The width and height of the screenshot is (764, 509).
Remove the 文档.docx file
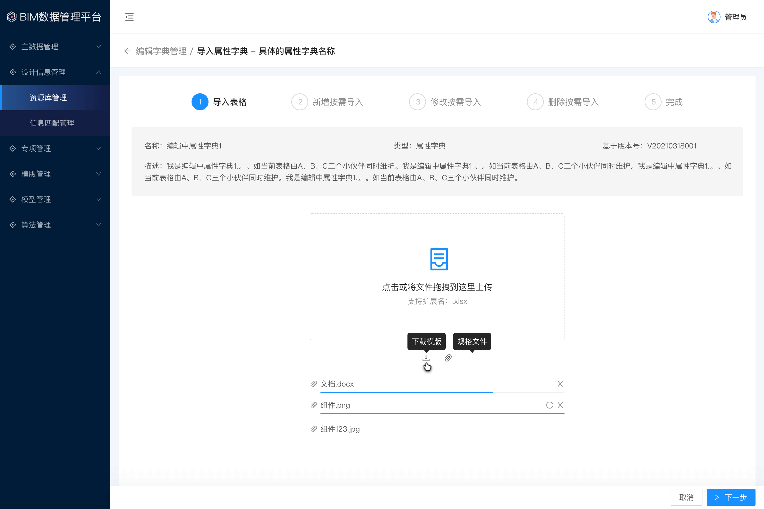[560, 384]
